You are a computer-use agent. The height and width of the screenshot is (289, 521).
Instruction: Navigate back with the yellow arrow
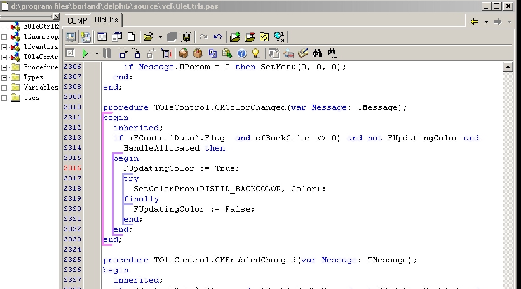[475, 21]
